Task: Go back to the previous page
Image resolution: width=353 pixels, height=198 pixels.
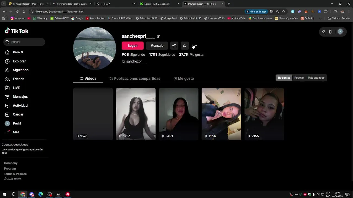Action: tap(4, 12)
